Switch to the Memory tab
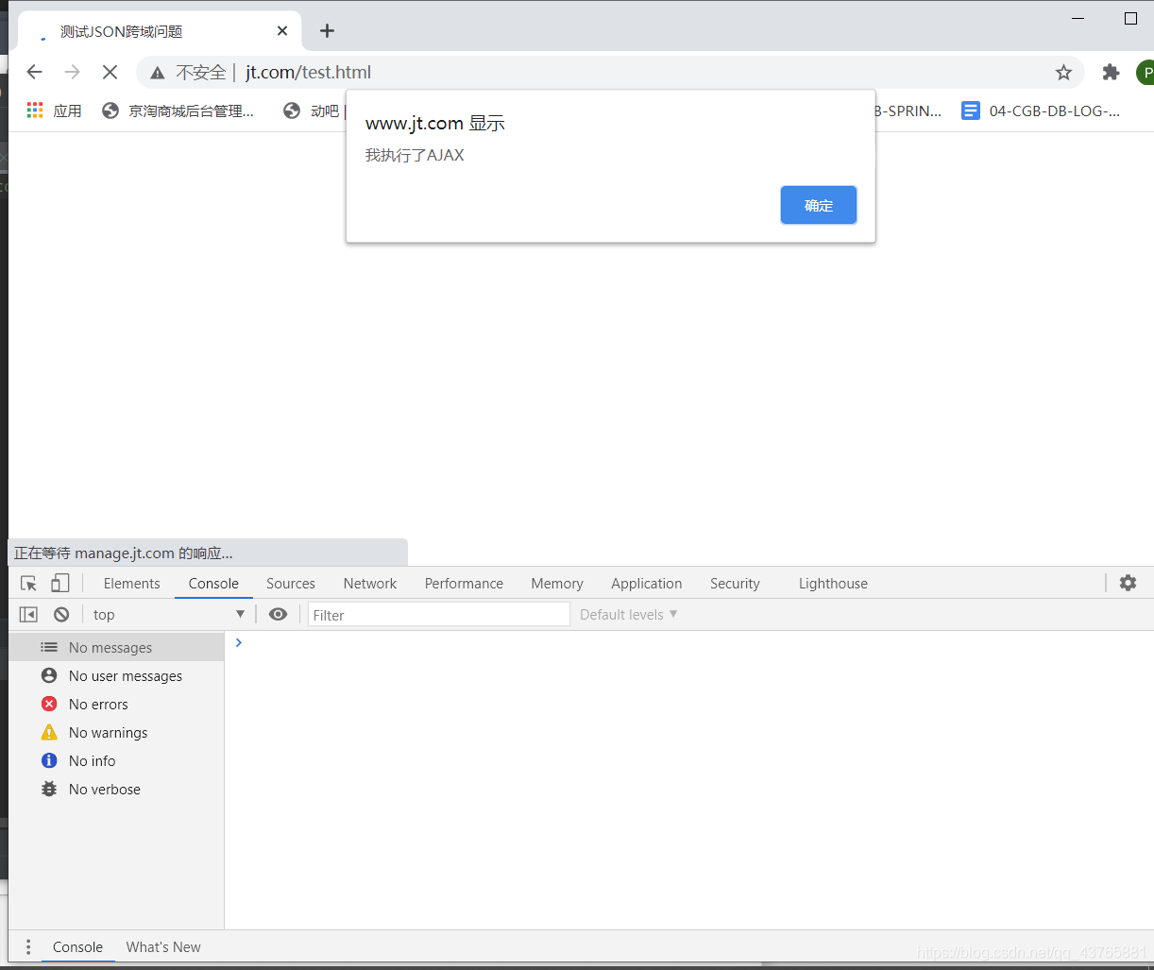The height and width of the screenshot is (970, 1154). click(x=557, y=584)
